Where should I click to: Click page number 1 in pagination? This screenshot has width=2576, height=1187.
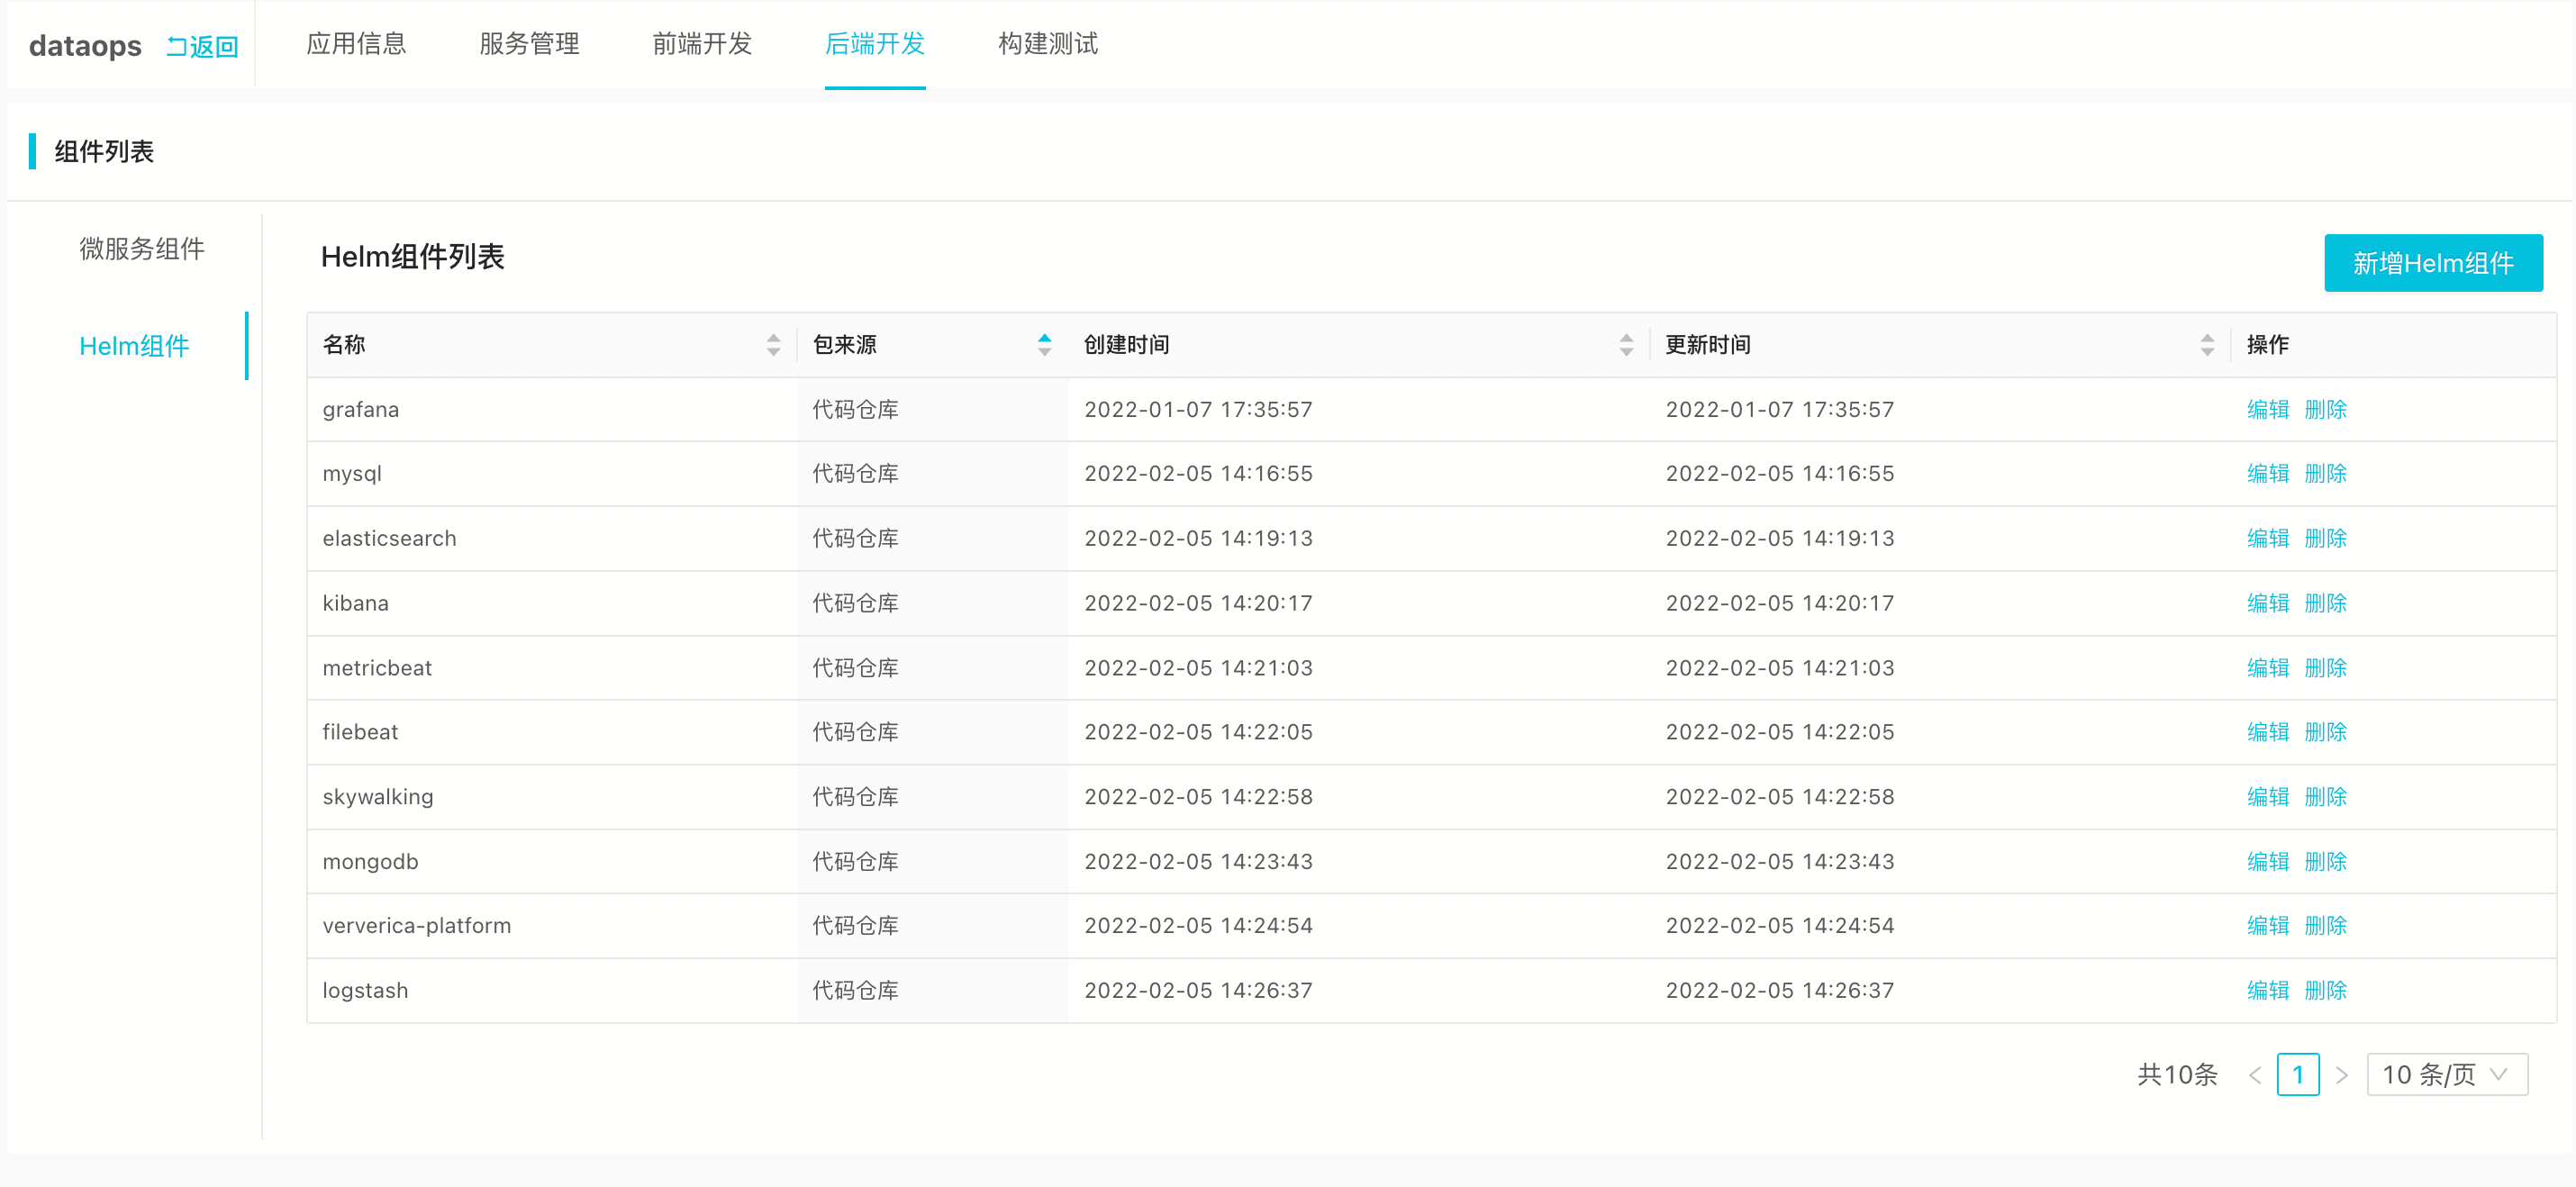2297,1075
